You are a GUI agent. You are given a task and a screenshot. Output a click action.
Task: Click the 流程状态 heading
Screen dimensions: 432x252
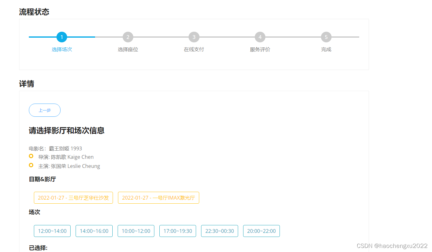click(x=34, y=12)
